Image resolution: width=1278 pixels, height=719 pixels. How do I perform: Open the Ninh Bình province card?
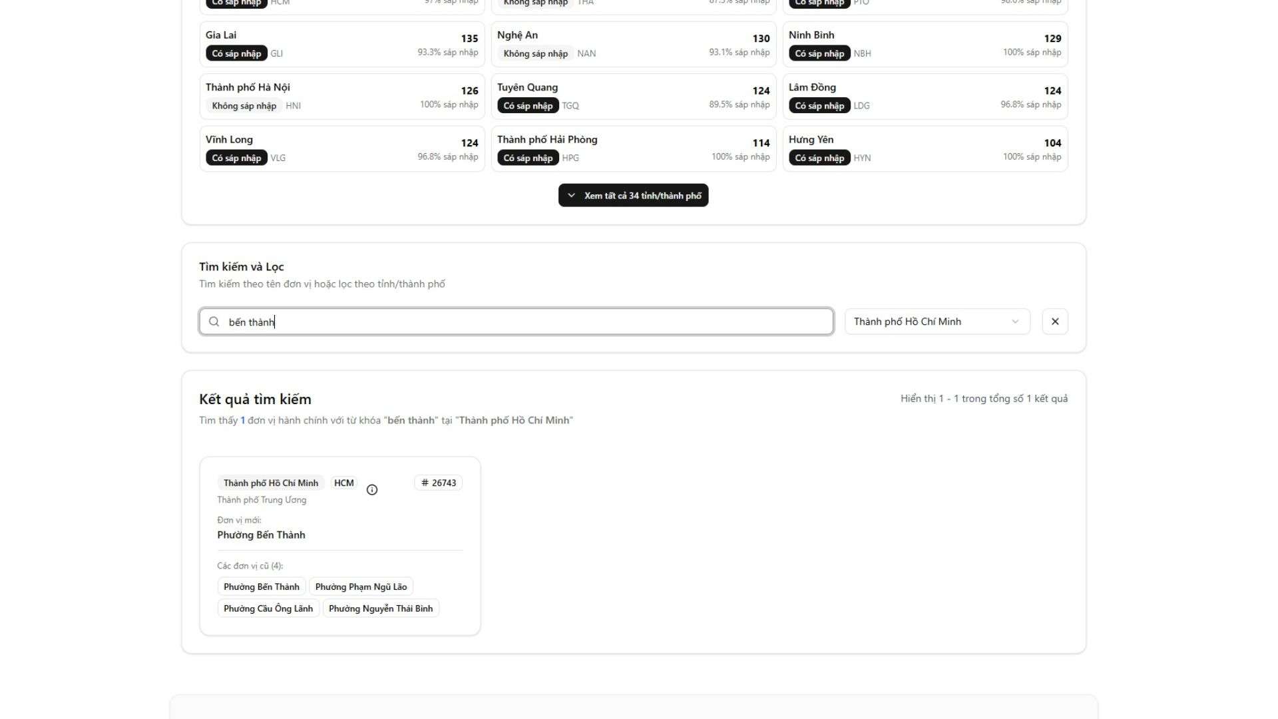pos(925,44)
